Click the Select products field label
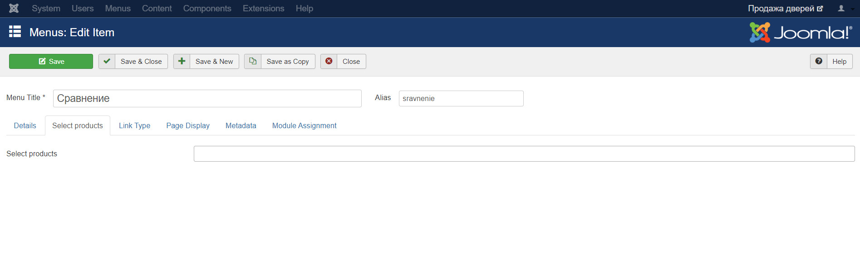The image size is (860, 269). coord(32,154)
